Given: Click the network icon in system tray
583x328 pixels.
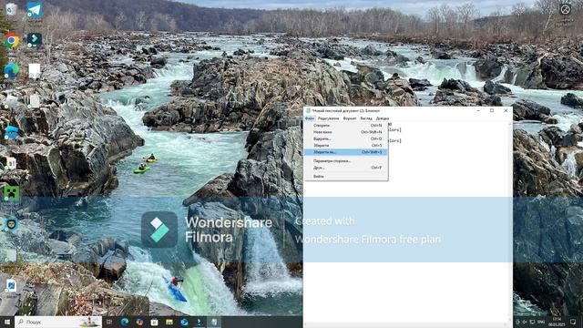Looking at the screenshot, I should click(532, 322).
